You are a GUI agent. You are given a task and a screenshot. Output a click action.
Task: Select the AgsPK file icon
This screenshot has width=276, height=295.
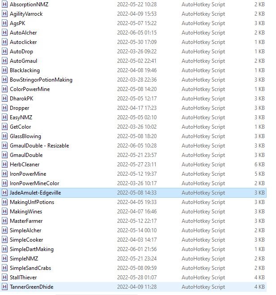point(4,23)
